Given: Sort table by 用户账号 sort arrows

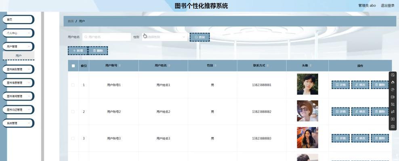Looking at the screenshot, I should (x=120, y=66).
